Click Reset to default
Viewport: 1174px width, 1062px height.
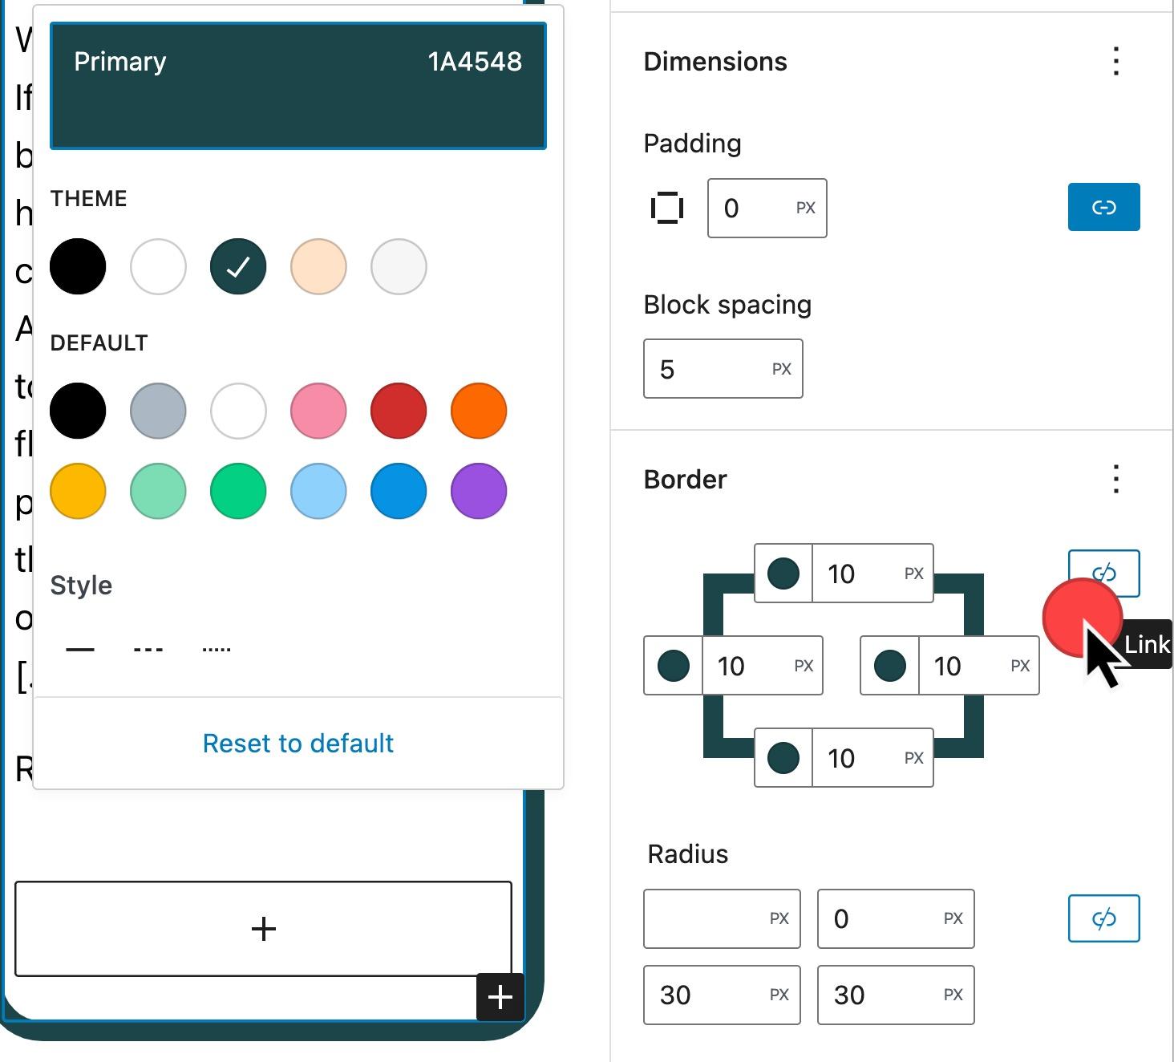point(298,744)
